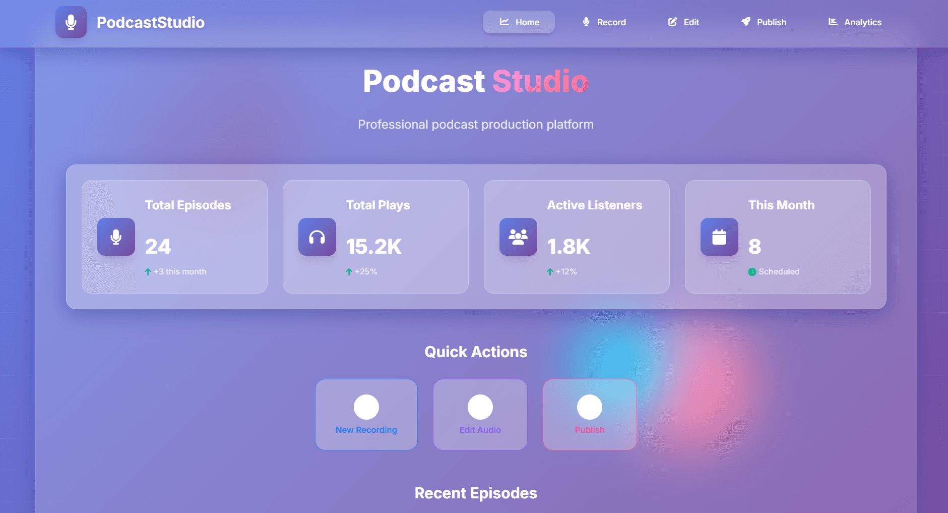
Task: Select the microphone icon on Total Episodes card
Action: [x=116, y=237]
